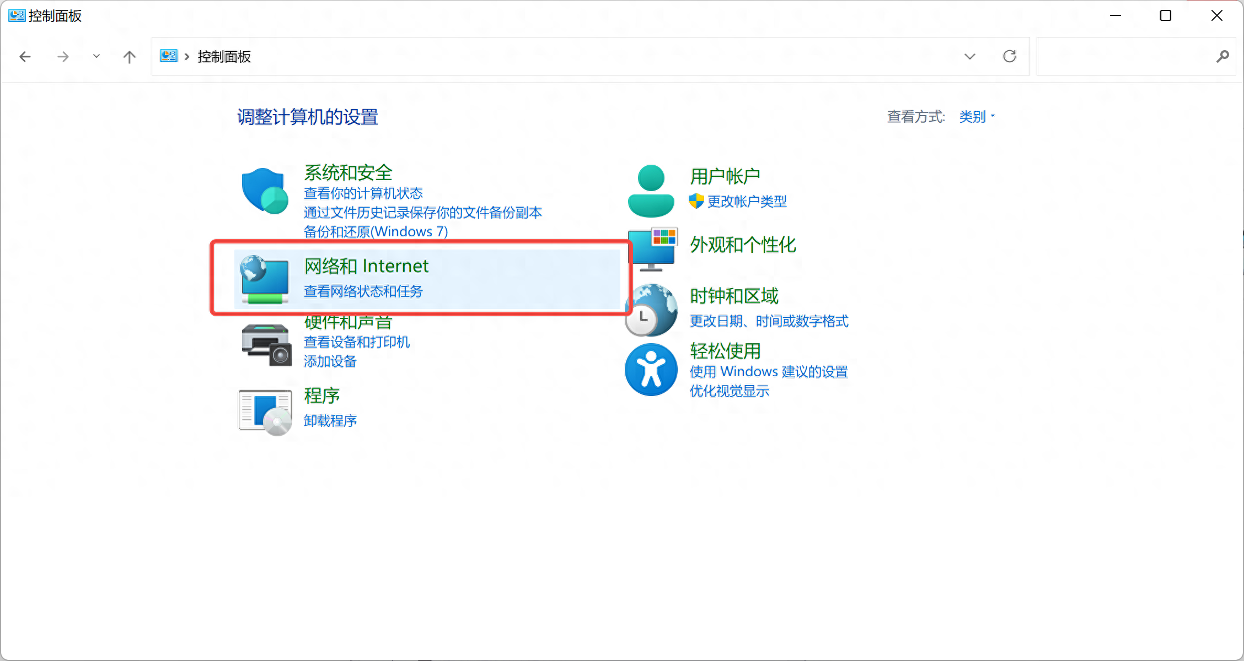Click 控制面板 breadcrumb in address bar
This screenshot has height=661, width=1244.
click(224, 56)
